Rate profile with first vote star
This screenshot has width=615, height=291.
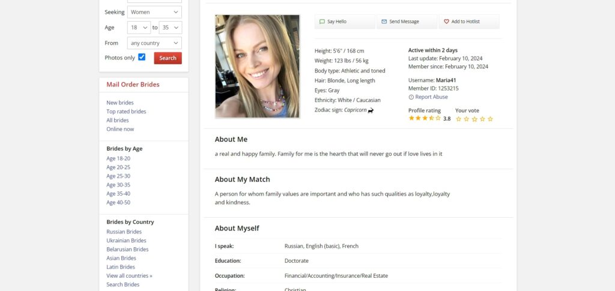[x=458, y=119]
